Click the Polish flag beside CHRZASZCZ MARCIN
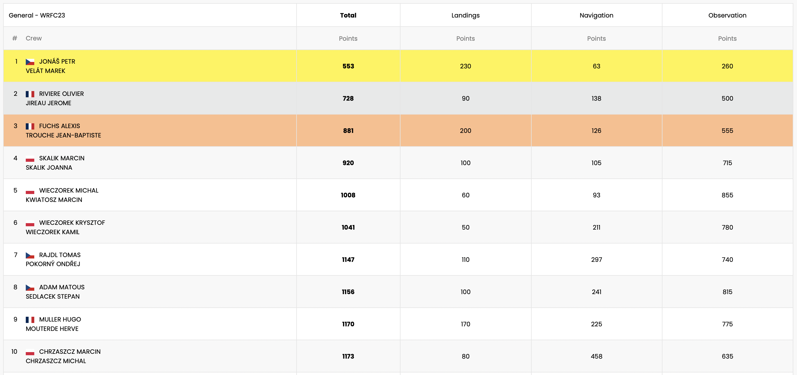Screen dimensions: 797x375 click(30, 352)
